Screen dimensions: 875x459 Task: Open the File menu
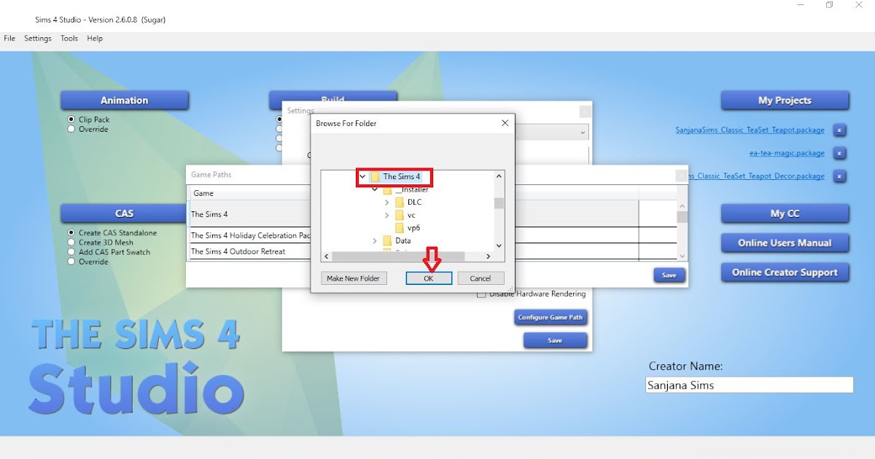click(x=9, y=39)
